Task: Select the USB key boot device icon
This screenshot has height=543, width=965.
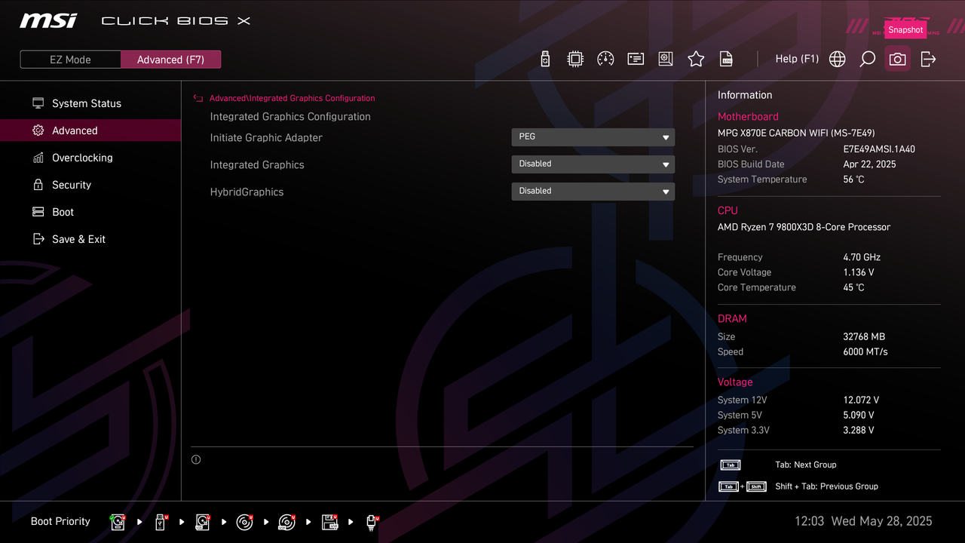Action: 161,522
